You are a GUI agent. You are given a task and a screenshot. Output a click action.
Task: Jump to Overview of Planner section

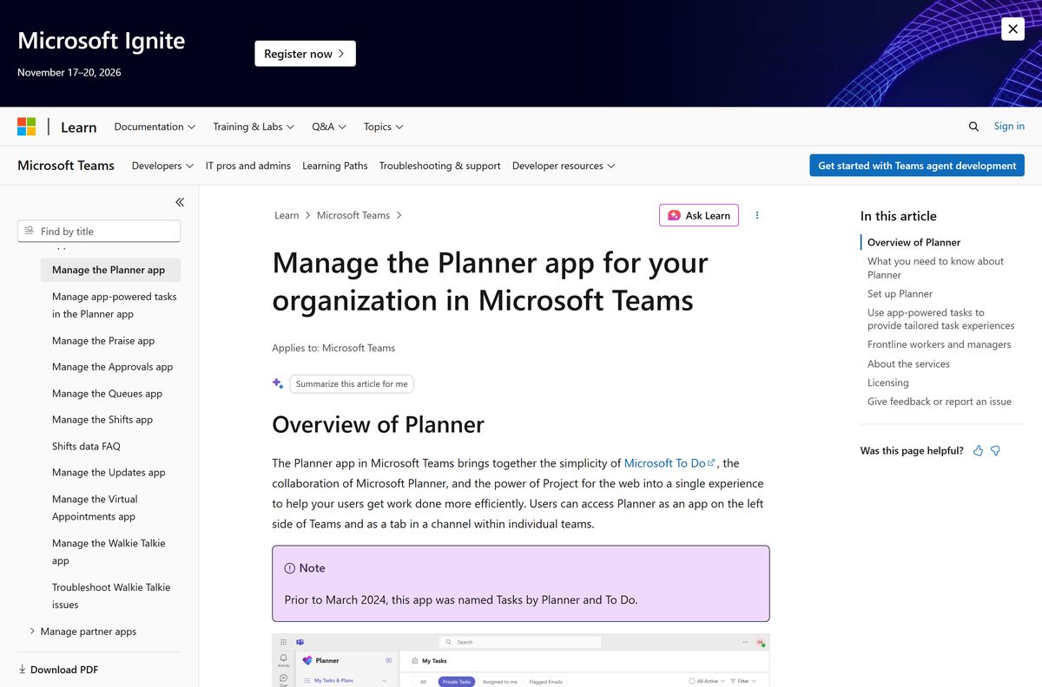point(913,242)
